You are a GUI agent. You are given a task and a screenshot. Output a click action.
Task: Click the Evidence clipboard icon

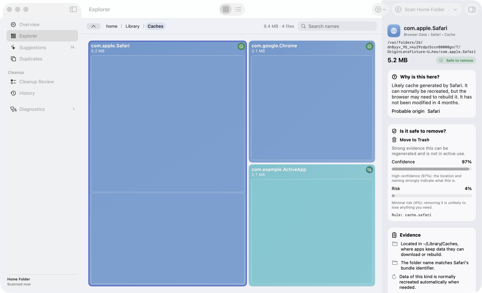coord(394,235)
